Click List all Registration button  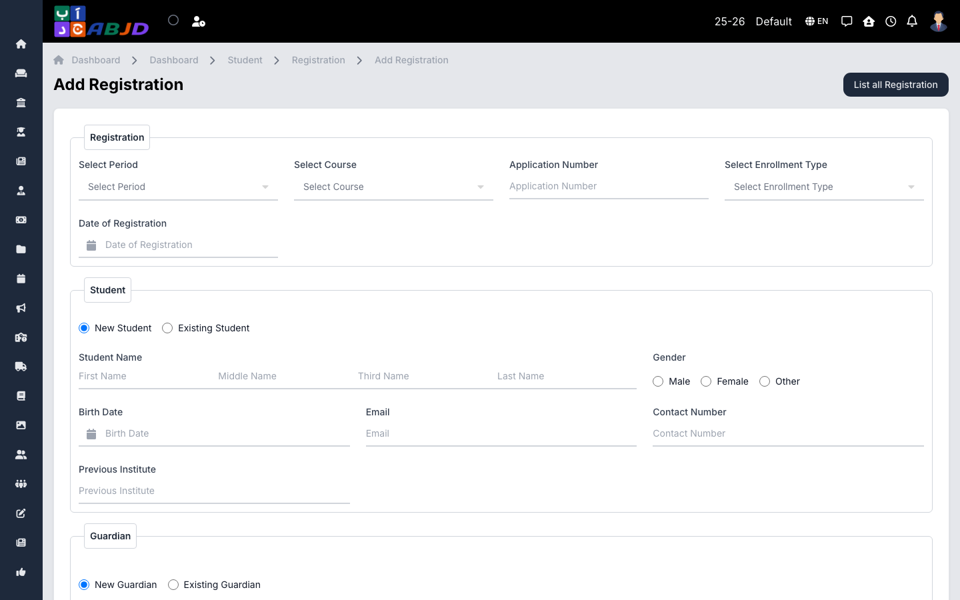[x=895, y=85]
